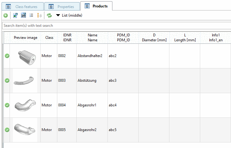Viewport: 231px width, 148px height.
Task: Click the Products tab document icon
Action: tap(87, 6)
